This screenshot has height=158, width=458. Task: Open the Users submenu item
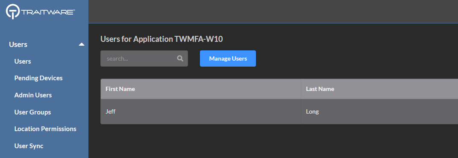(x=23, y=61)
